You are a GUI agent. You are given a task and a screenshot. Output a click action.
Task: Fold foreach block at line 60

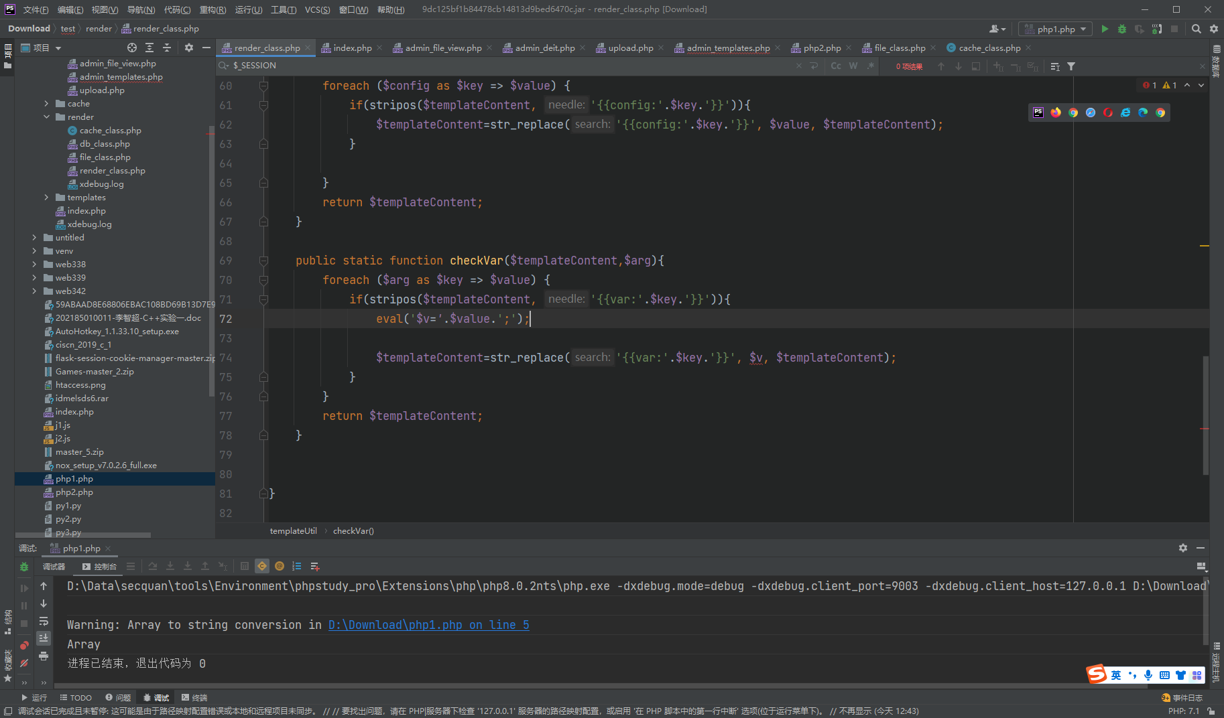pos(263,86)
